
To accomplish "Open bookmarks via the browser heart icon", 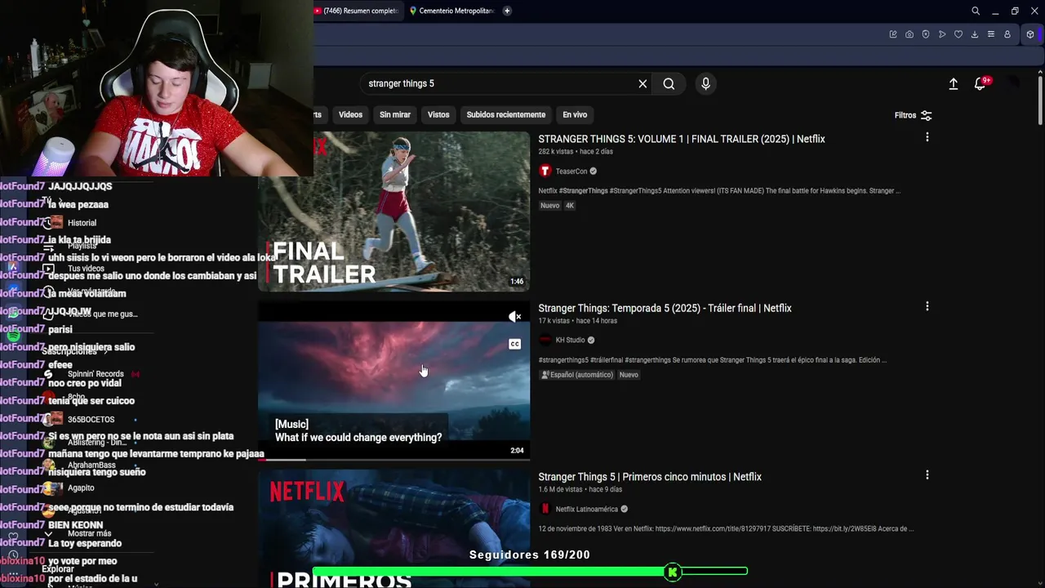I will tap(958, 34).
